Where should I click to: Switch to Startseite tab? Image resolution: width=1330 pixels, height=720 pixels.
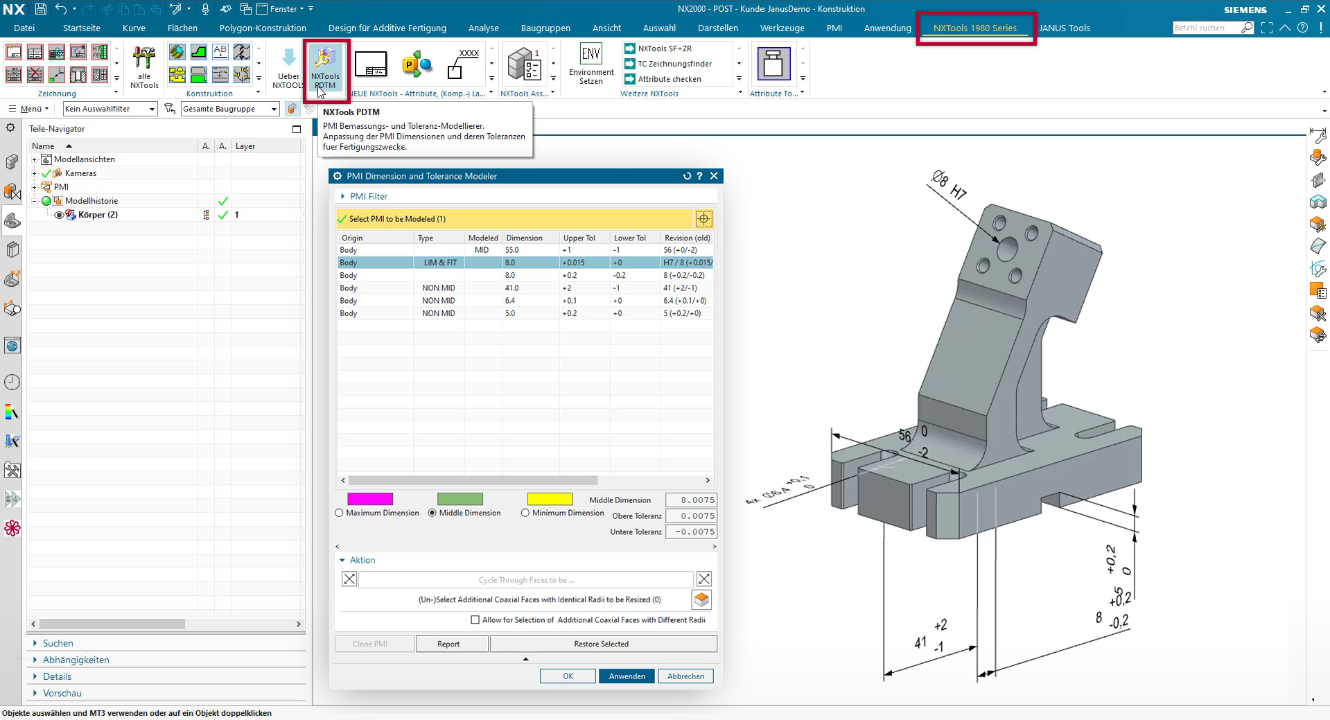coord(82,28)
